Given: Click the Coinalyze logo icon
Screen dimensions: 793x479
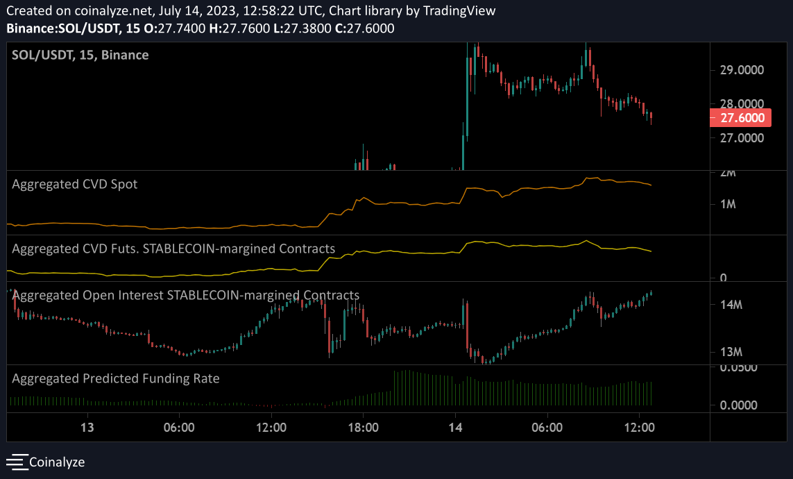Looking at the screenshot, I should point(17,461).
